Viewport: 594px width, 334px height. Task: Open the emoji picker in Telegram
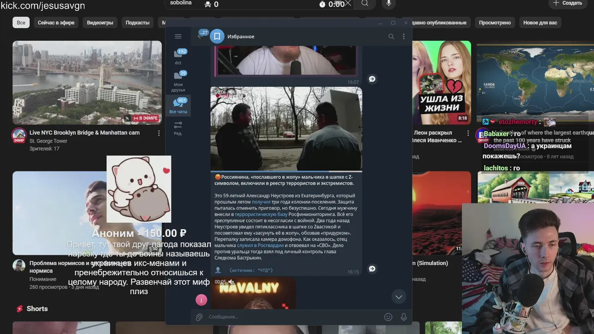(x=388, y=317)
